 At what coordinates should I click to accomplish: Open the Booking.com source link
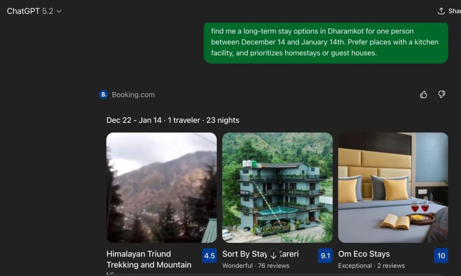point(133,94)
